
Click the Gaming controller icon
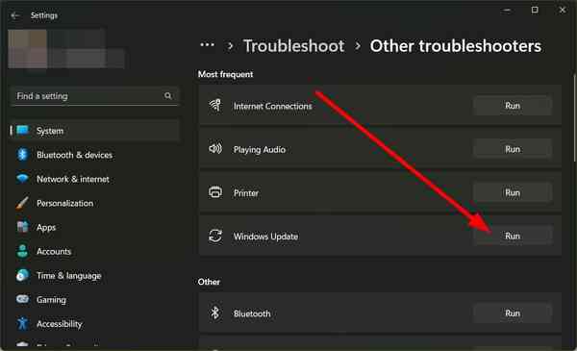tap(22, 299)
